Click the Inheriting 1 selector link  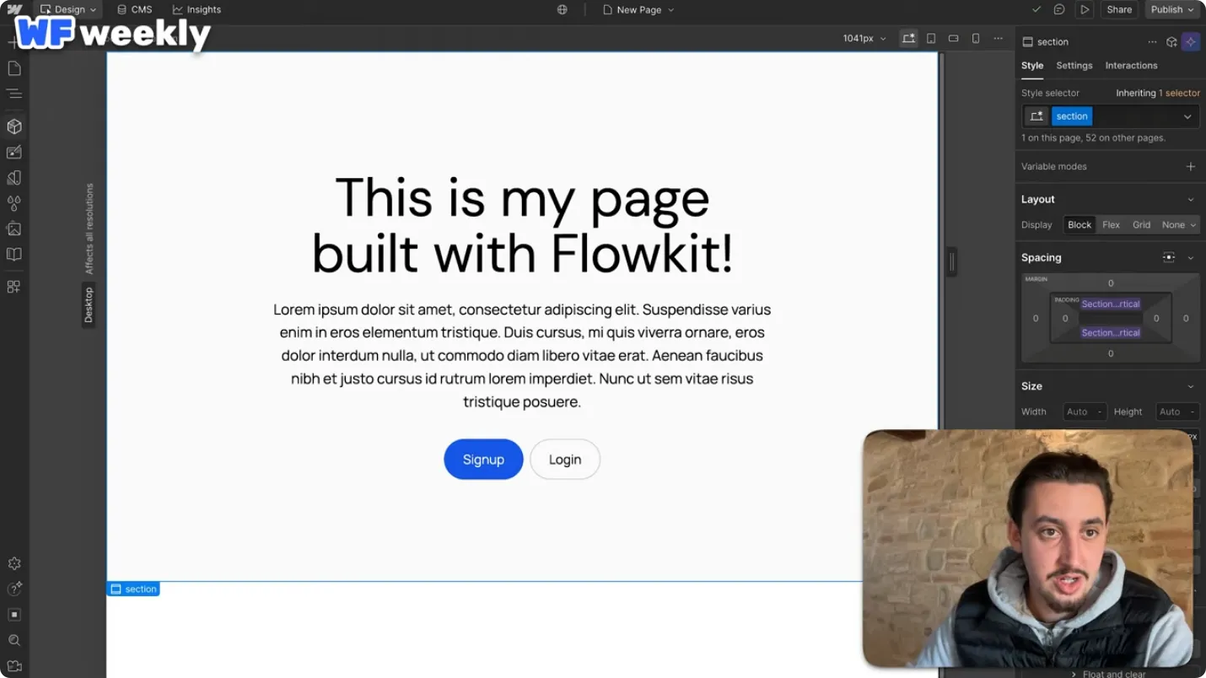1158,94
